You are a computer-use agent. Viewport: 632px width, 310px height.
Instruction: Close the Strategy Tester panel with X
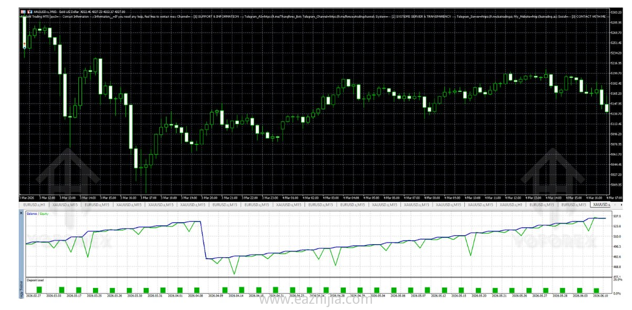pyautogui.click(x=21, y=213)
